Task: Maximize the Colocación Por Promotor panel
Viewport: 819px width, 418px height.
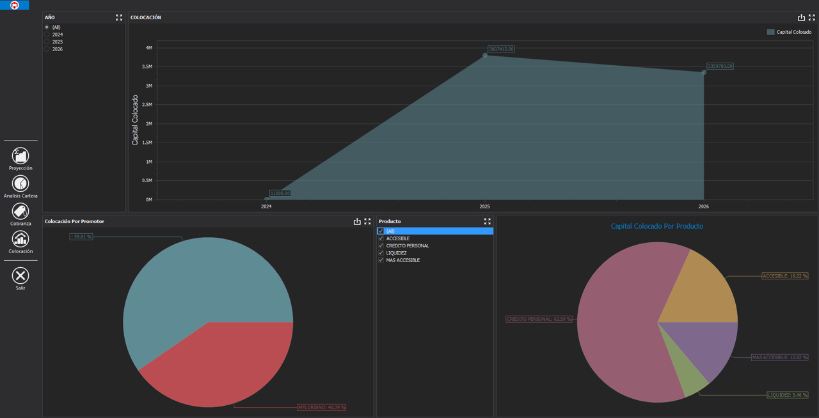Action: pyautogui.click(x=367, y=222)
